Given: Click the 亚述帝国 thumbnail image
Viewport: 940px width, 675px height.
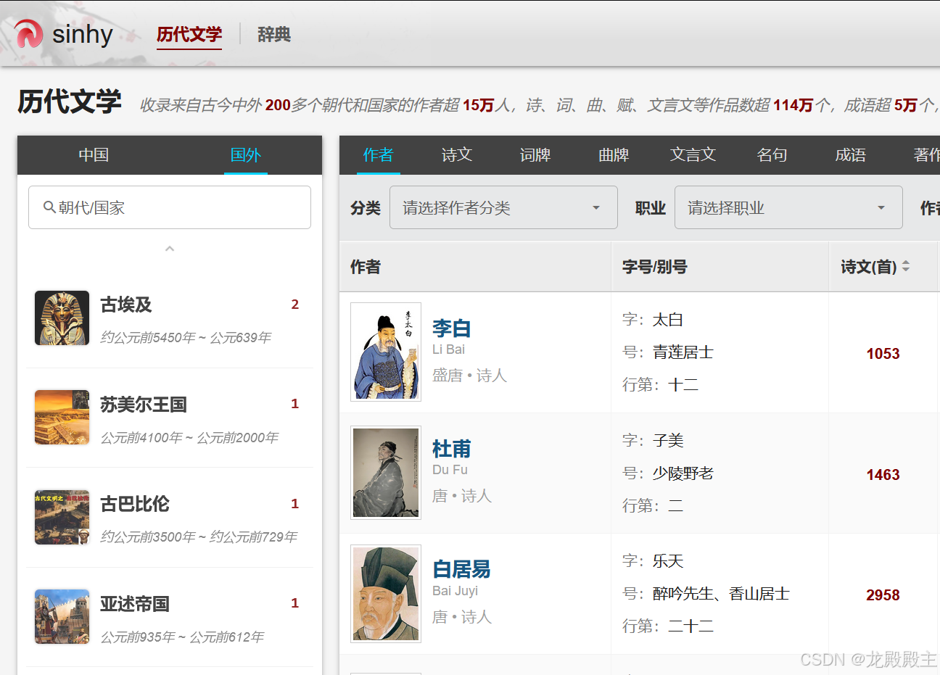Looking at the screenshot, I should (x=62, y=617).
